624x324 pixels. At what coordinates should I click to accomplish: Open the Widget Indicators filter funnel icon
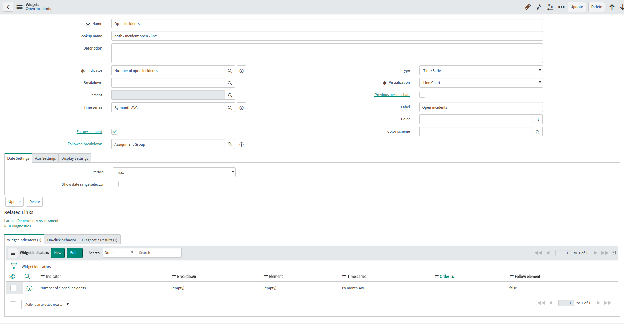point(14,266)
